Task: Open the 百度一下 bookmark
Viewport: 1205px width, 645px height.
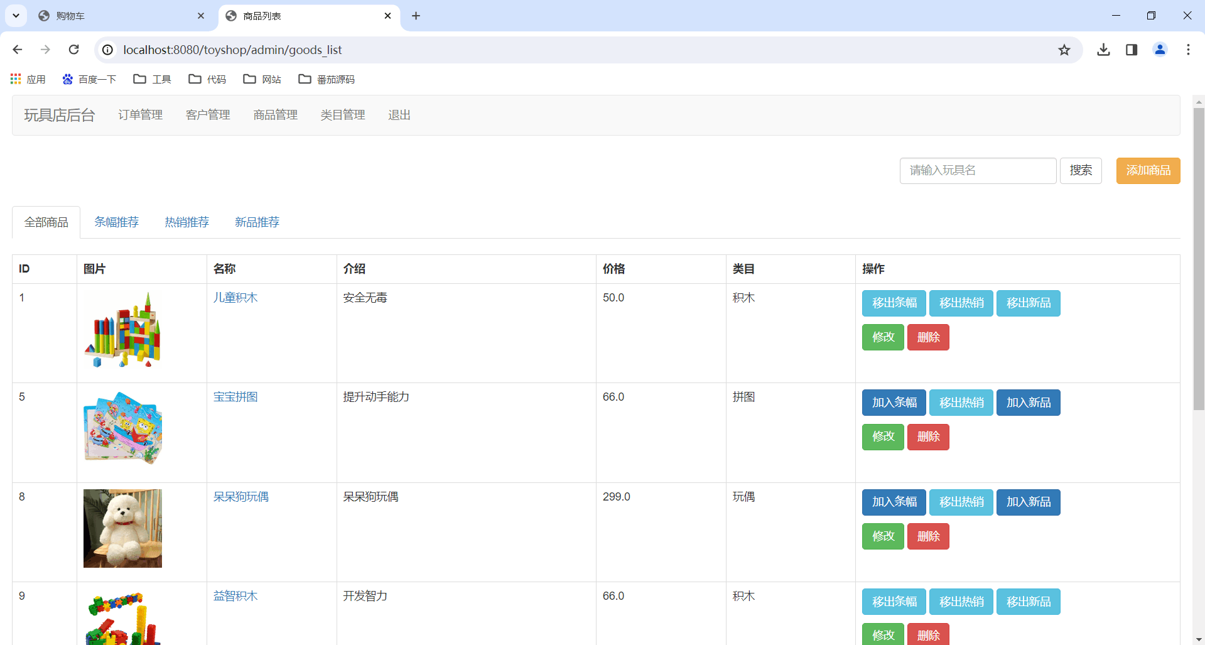Action: (x=89, y=79)
